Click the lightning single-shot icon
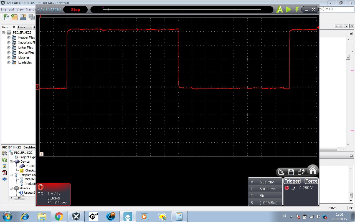 (x=297, y=10)
